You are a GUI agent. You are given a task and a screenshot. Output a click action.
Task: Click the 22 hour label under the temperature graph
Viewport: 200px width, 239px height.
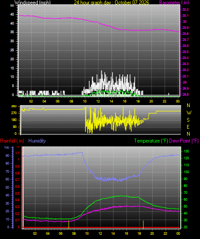[x=165, y=233]
